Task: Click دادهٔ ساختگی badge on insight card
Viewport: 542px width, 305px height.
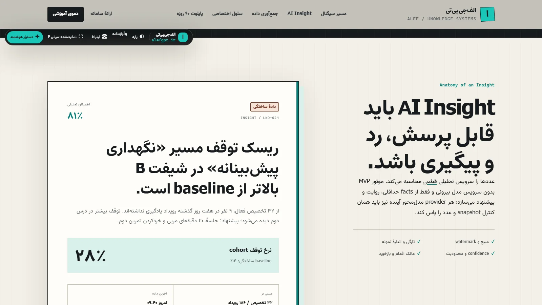Action: tap(265, 106)
